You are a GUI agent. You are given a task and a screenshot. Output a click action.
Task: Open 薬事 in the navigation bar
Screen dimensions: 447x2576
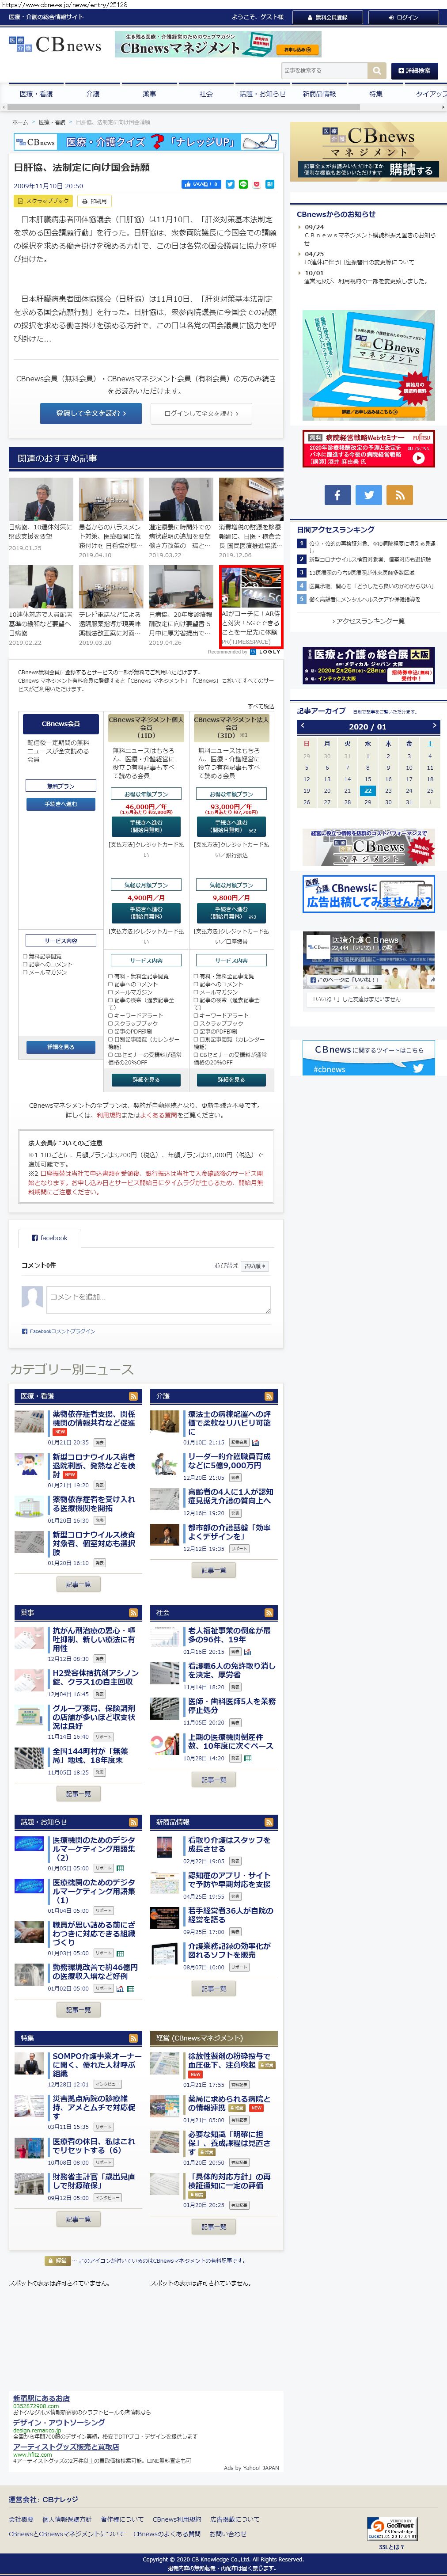149,94
